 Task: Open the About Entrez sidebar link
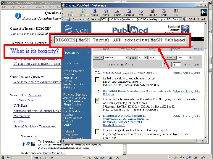click(x=71, y=53)
